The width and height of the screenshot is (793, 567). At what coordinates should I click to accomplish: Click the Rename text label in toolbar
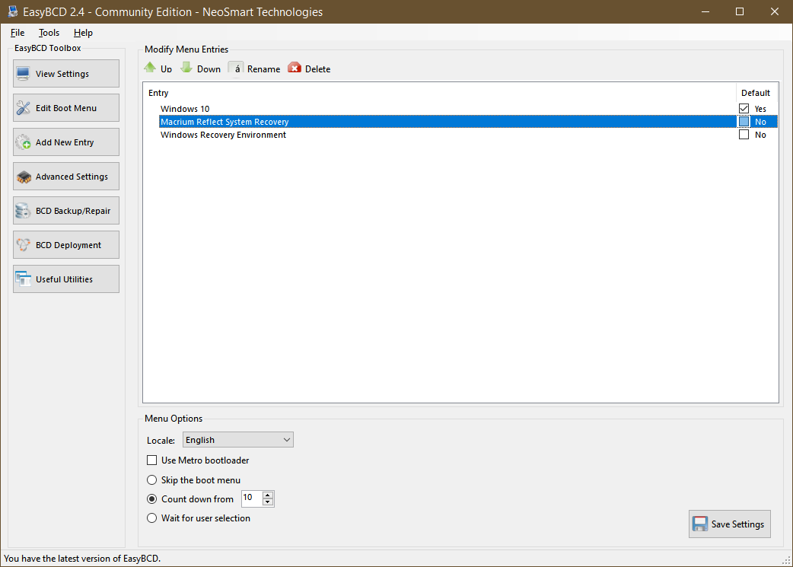point(263,69)
